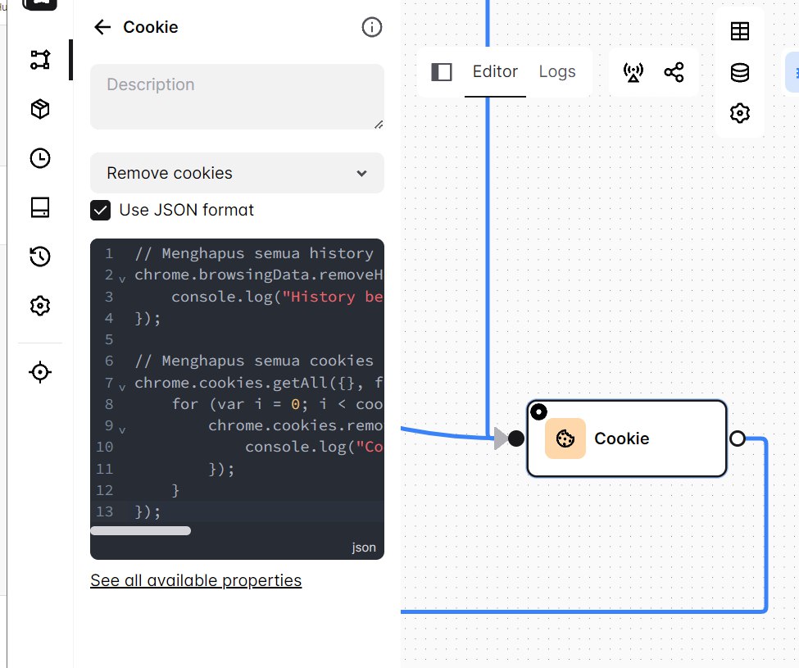Open See all available properties link
The height and width of the screenshot is (668, 799).
click(196, 580)
